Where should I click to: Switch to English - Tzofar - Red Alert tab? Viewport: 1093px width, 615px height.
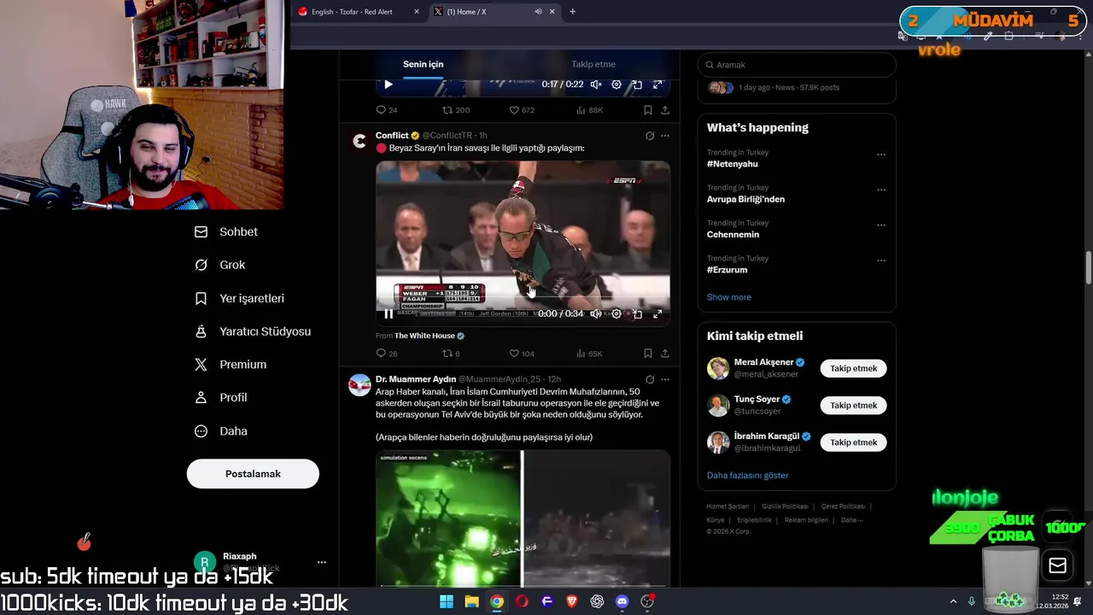[359, 12]
